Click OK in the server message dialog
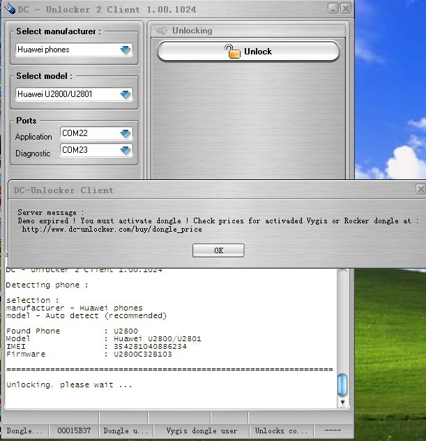Screen dimensions: 426x441 (218, 251)
